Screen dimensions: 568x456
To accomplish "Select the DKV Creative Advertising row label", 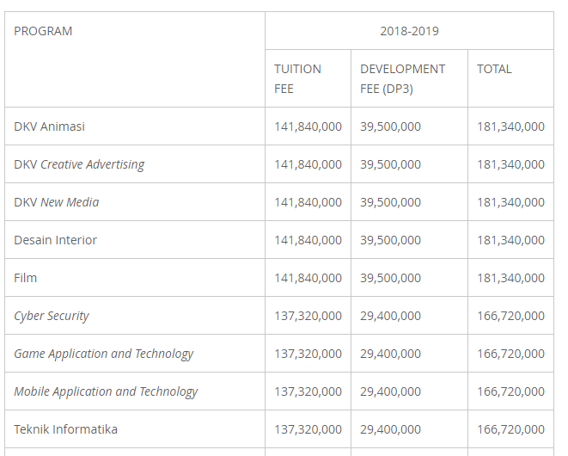I will 79,164.
